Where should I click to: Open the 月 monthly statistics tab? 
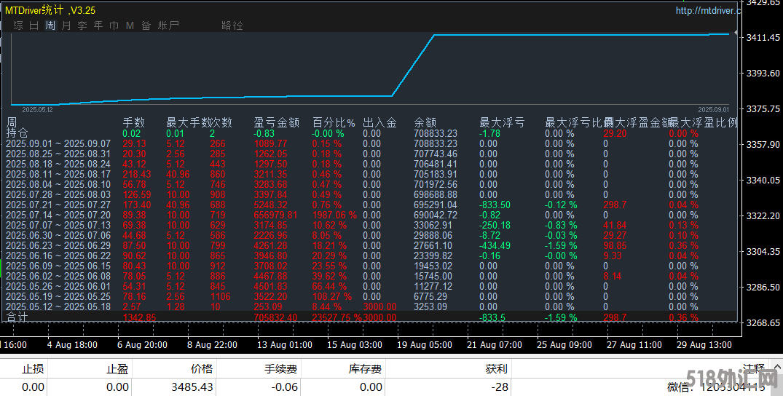tap(66, 25)
